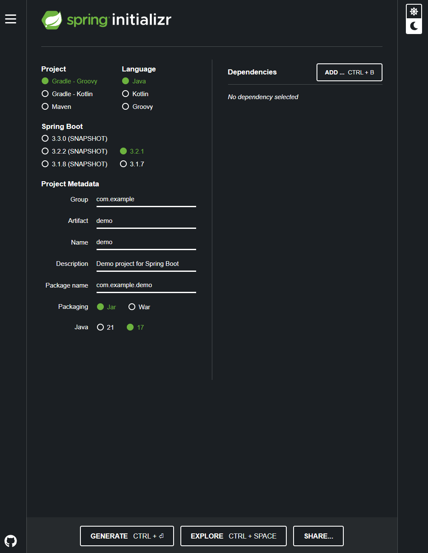Open the ADD dependencies dialog
This screenshot has width=428, height=553.
[349, 72]
